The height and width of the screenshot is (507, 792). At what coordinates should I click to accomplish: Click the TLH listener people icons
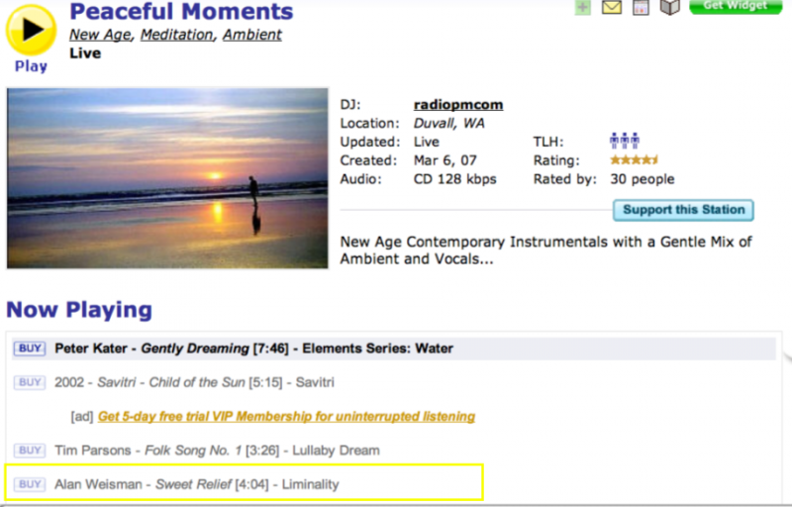[x=625, y=142]
